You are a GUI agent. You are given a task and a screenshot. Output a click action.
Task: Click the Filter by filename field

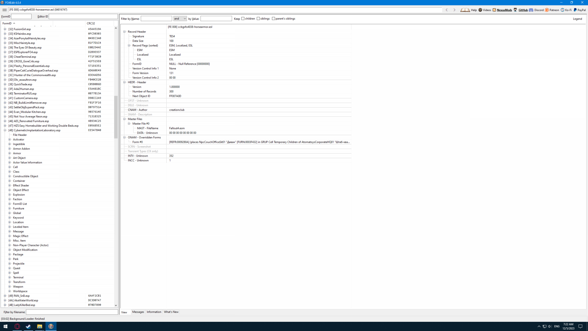point(72,312)
